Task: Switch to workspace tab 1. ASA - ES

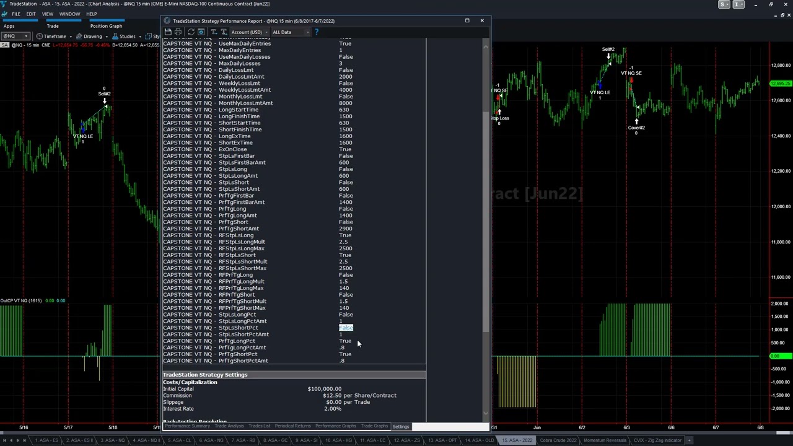Action: coord(46,440)
